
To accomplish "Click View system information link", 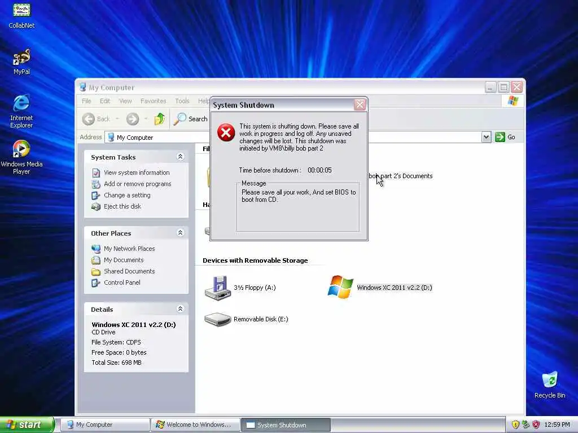I will pos(137,173).
